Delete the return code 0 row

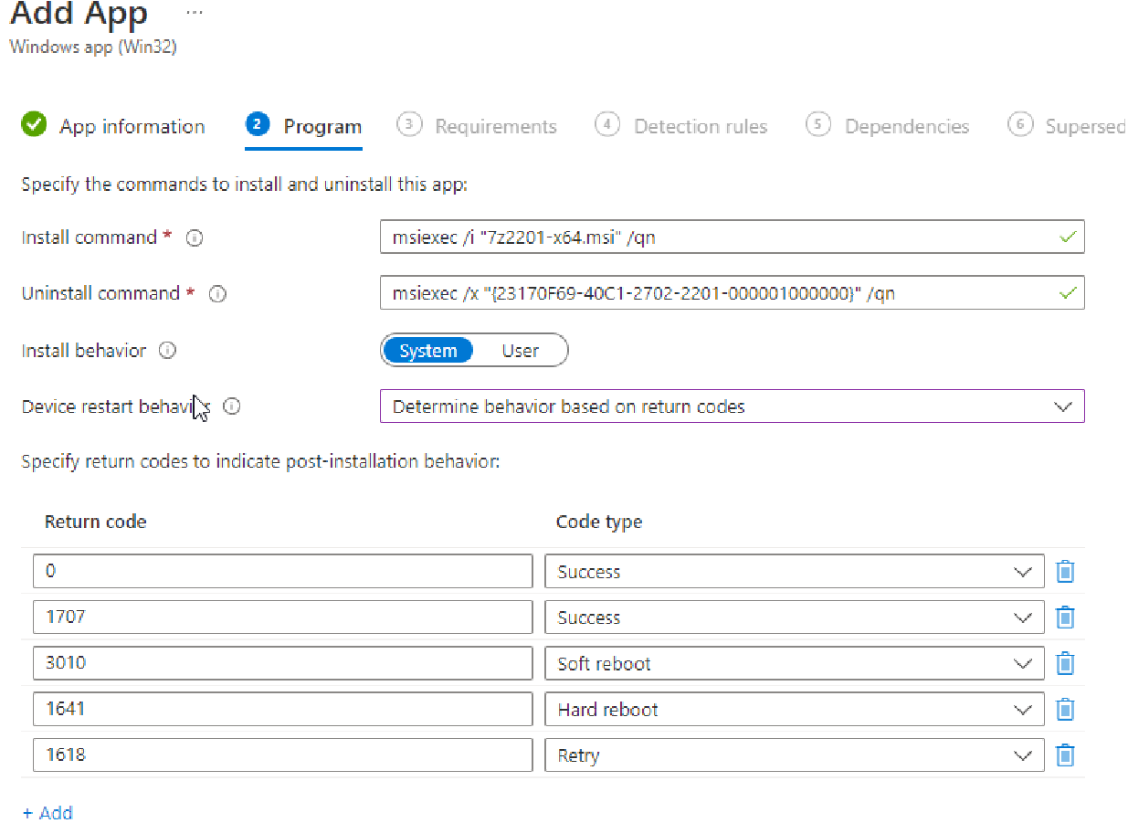tap(1065, 571)
